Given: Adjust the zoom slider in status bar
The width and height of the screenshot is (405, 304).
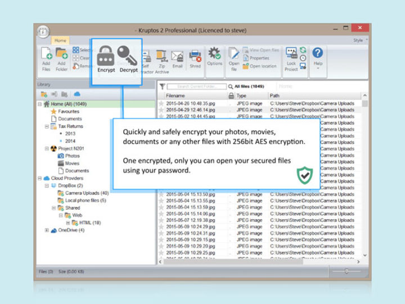Looking at the screenshot, I should tap(346, 271).
